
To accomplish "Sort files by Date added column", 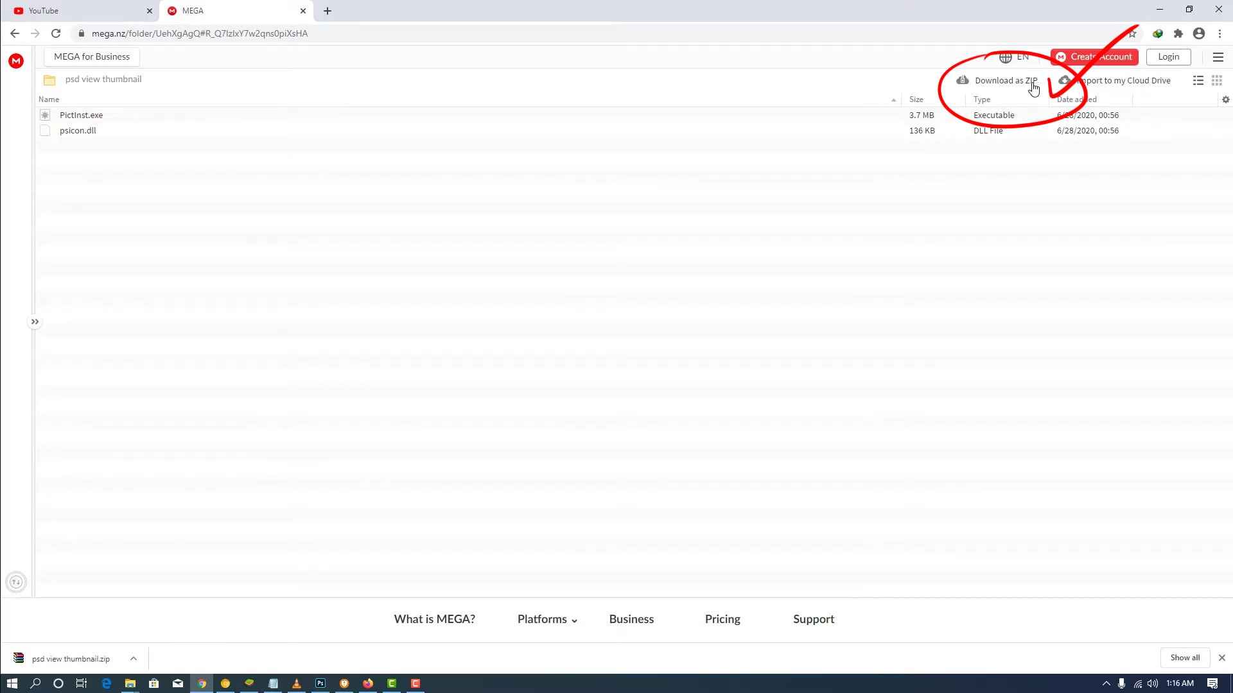I will 1077,99.
